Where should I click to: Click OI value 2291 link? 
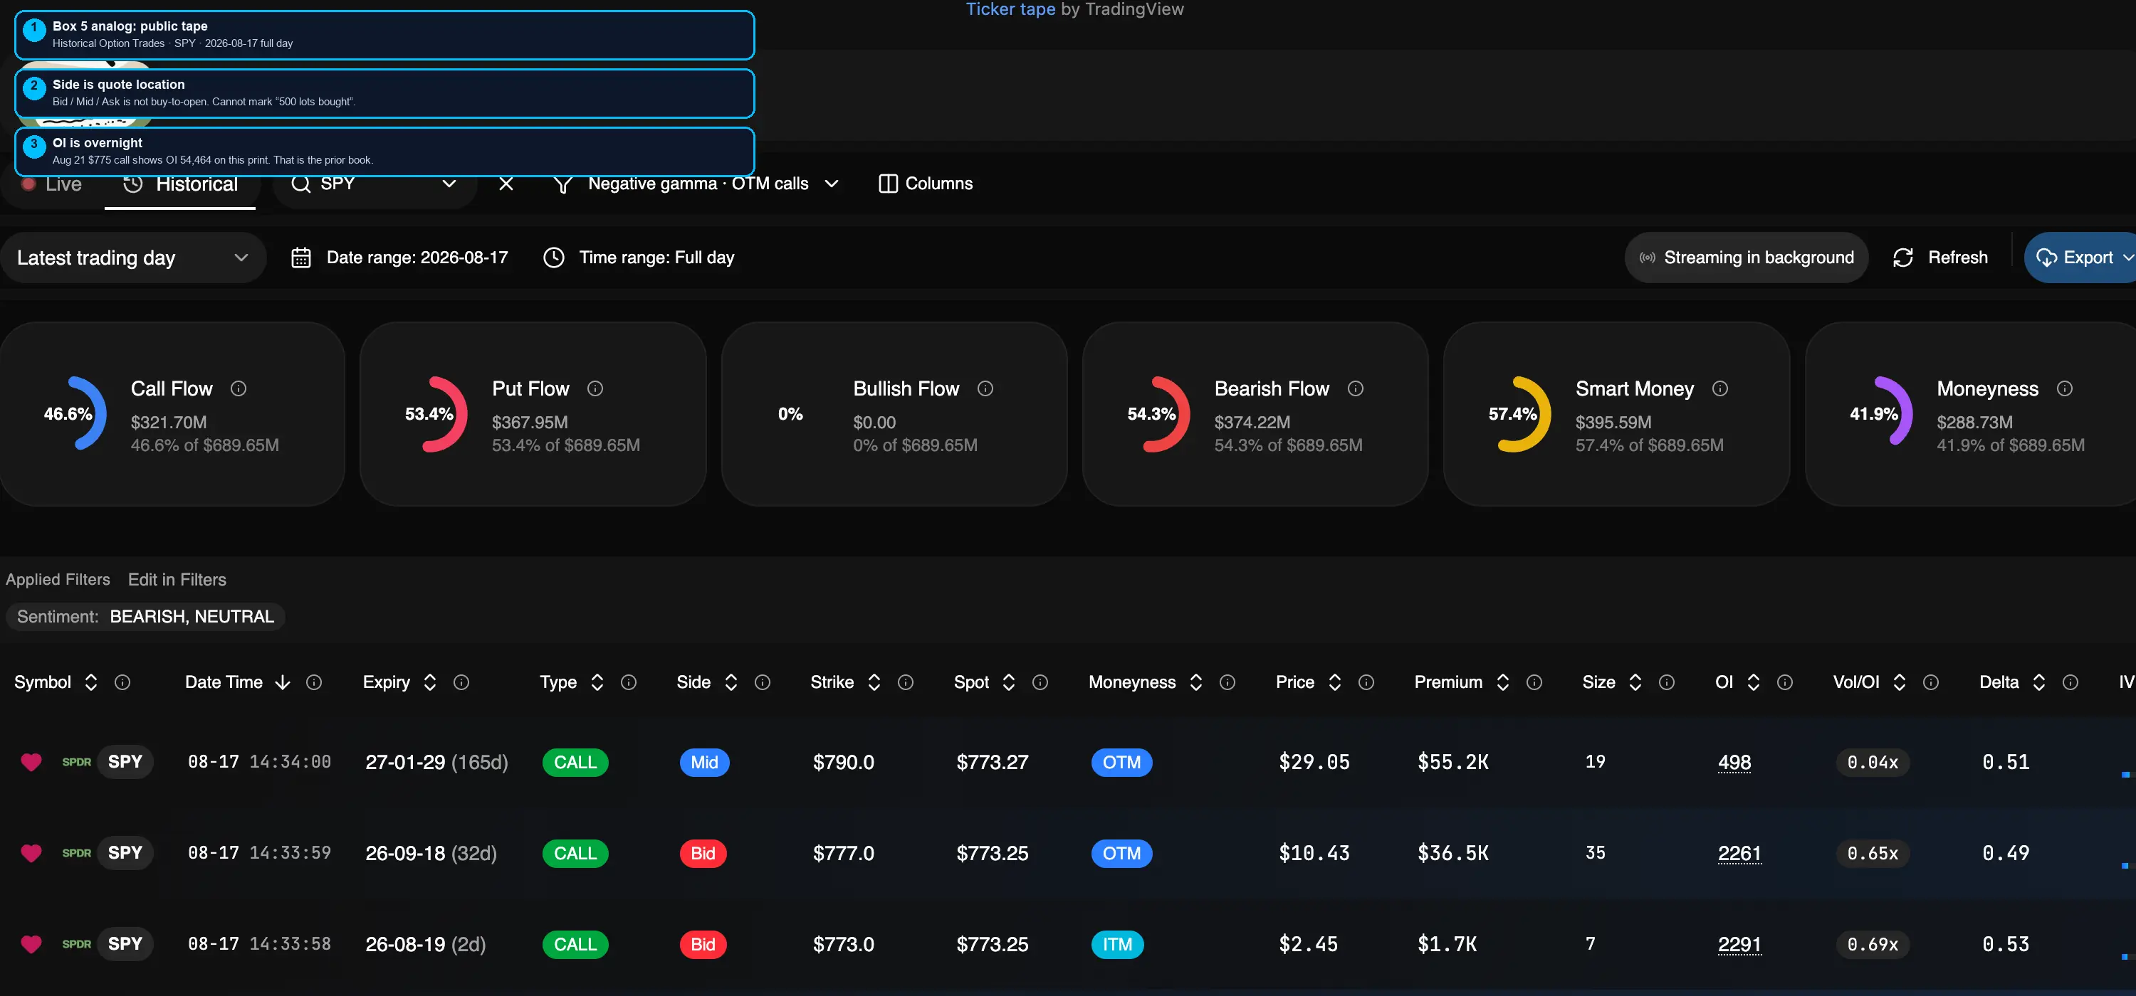click(x=1739, y=944)
